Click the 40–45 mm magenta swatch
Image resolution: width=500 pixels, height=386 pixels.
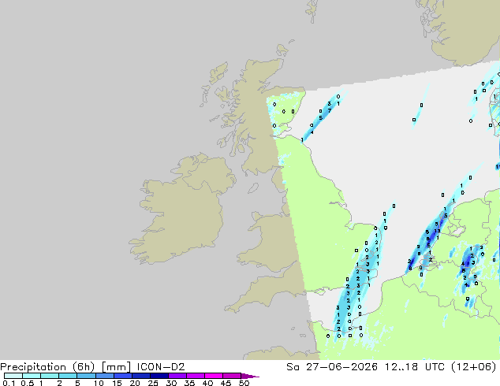click(214, 376)
